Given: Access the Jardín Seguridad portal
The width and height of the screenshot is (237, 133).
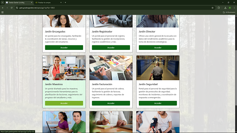Looking at the screenshot, I should click(x=158, y=103).
